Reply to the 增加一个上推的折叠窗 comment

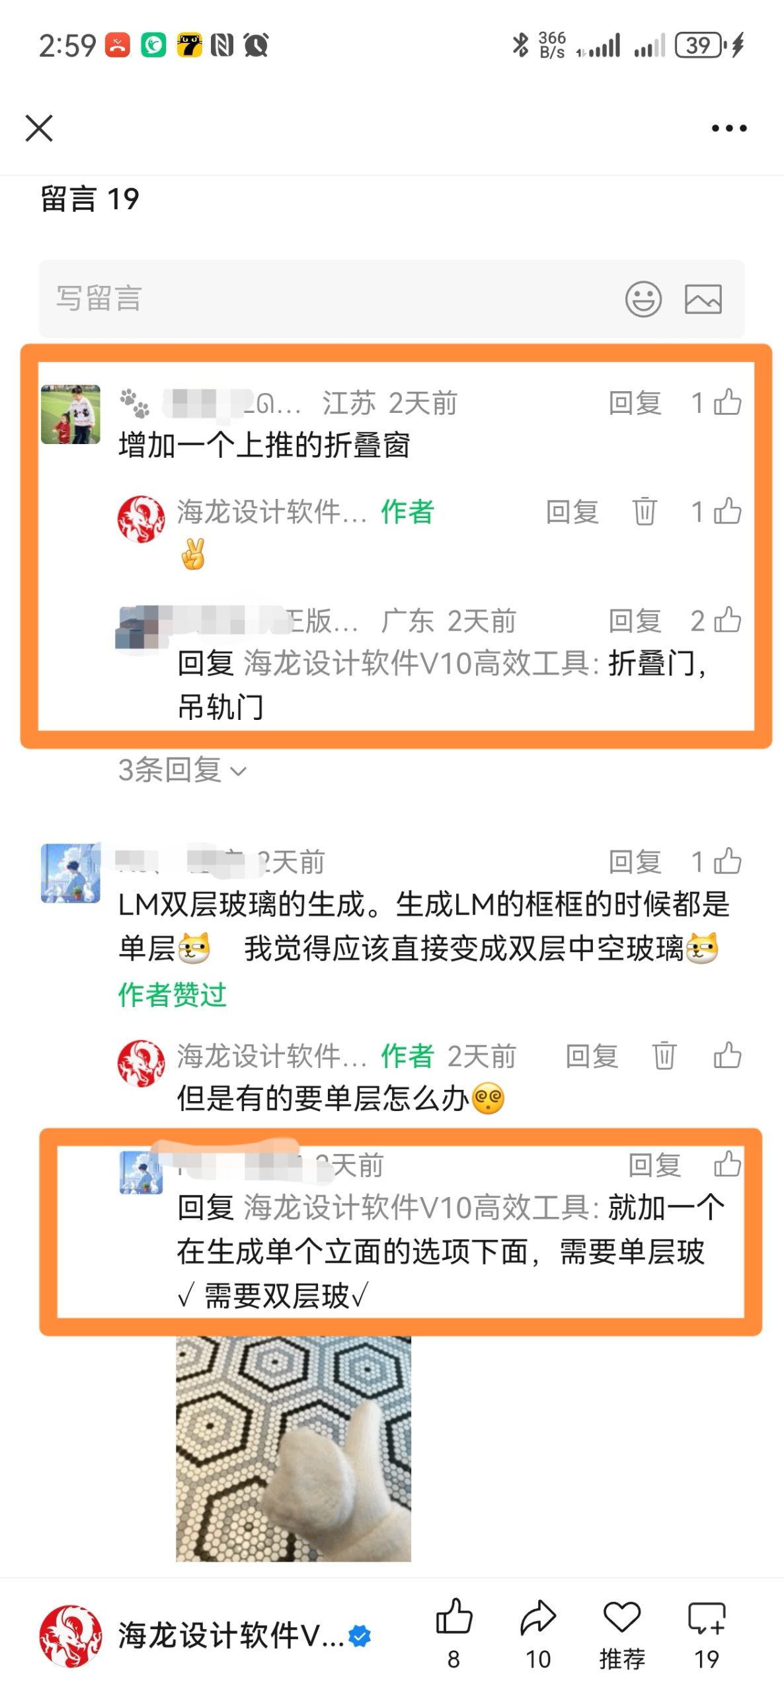635,402
